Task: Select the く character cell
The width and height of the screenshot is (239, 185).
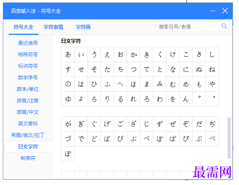Action: (159, 55)
